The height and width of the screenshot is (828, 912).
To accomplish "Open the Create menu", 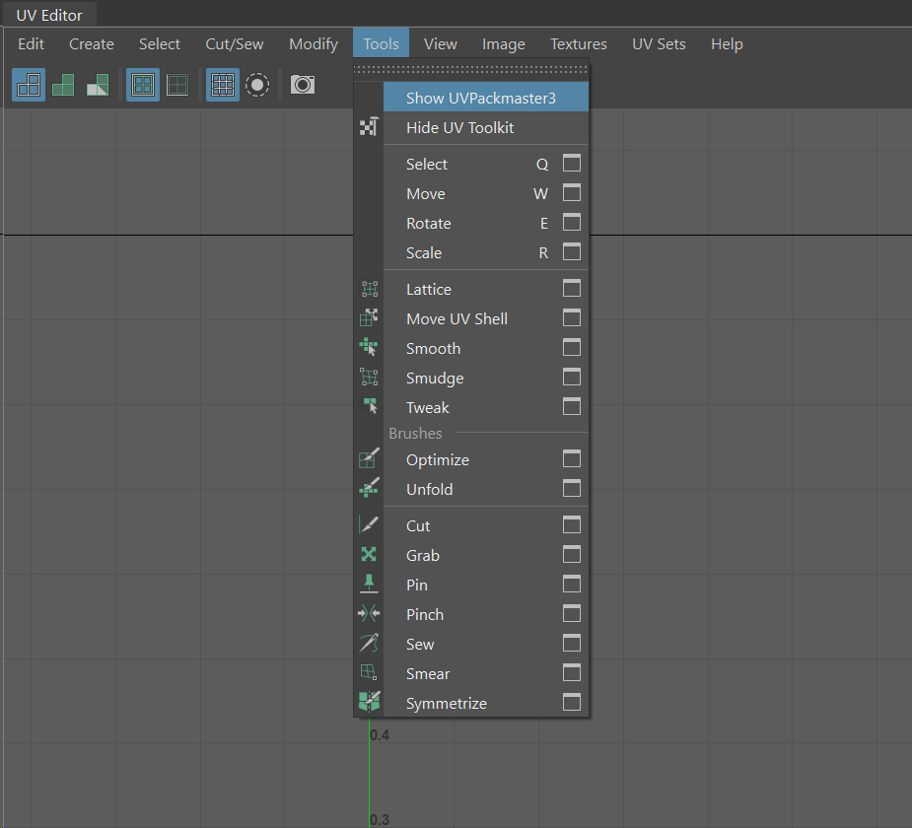I will [92, 43].
